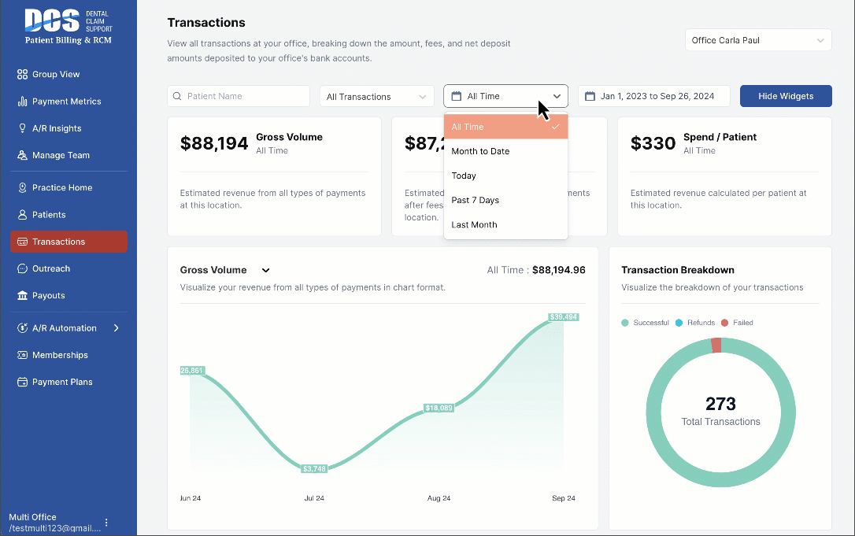Open Payment Metrics chart icon
This screenshot has width=855, height=536.
click(23, 102)
